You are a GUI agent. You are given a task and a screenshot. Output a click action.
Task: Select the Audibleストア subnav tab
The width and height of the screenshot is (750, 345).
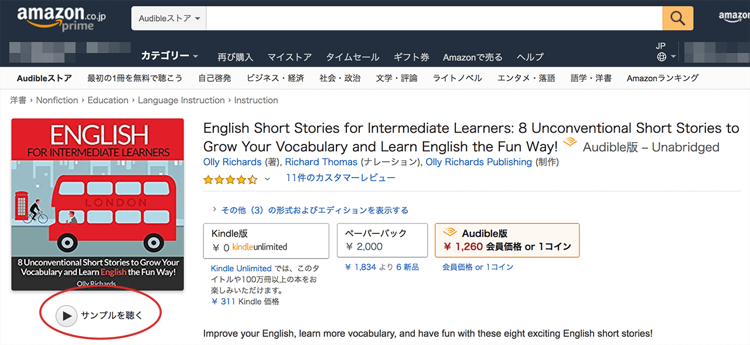(x=45, y=78)
